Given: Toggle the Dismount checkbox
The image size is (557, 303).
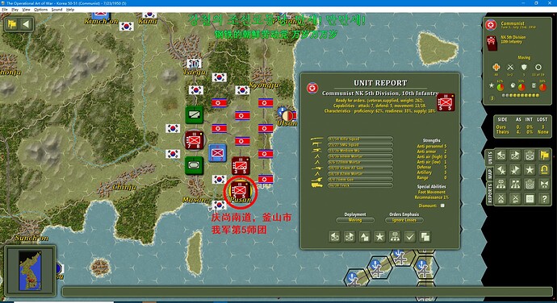Looking at the screenshot, I should [x=442, y=205].
